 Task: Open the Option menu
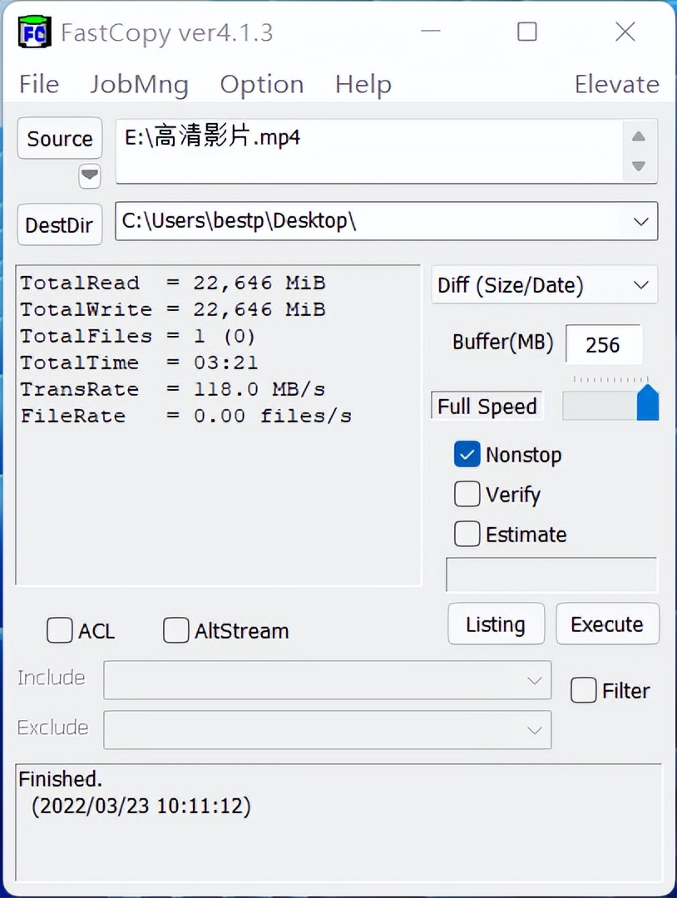pos(261,83)
